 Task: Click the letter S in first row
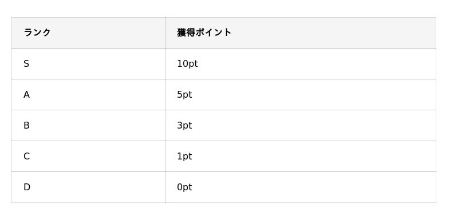click(x=26, y=64)
